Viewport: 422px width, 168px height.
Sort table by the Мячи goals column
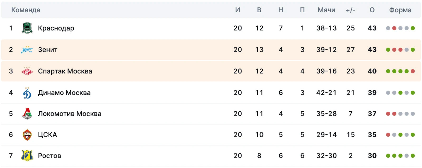point(327,10)
